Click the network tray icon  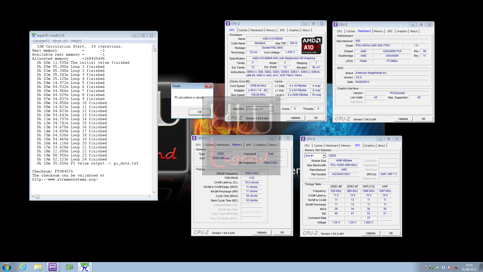455,267
